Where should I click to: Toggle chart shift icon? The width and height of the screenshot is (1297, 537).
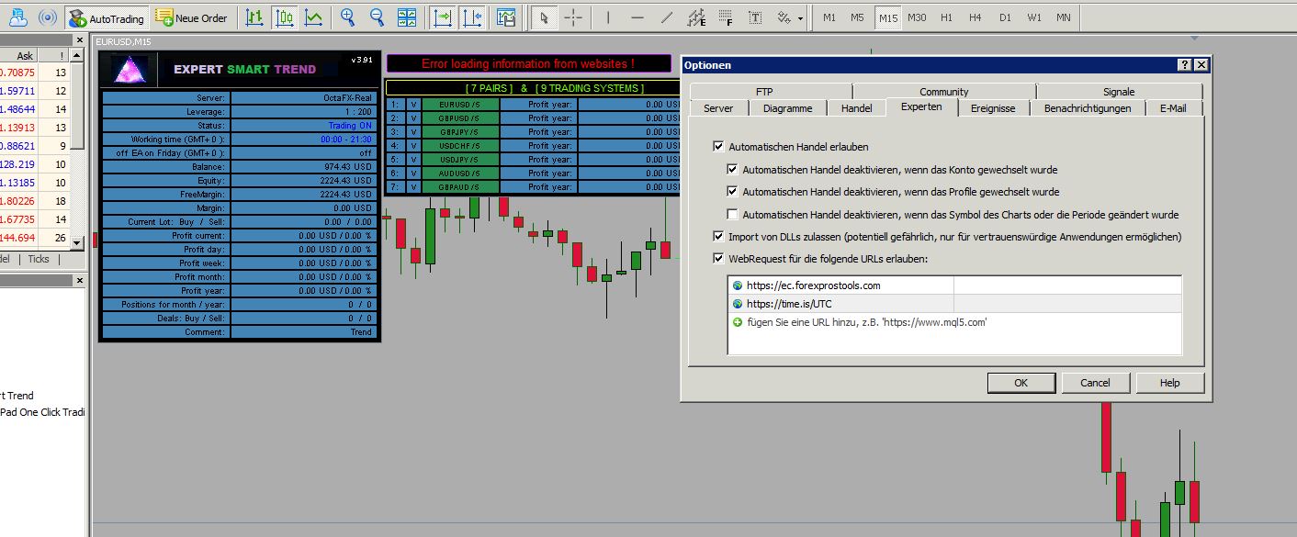(472, 17)
